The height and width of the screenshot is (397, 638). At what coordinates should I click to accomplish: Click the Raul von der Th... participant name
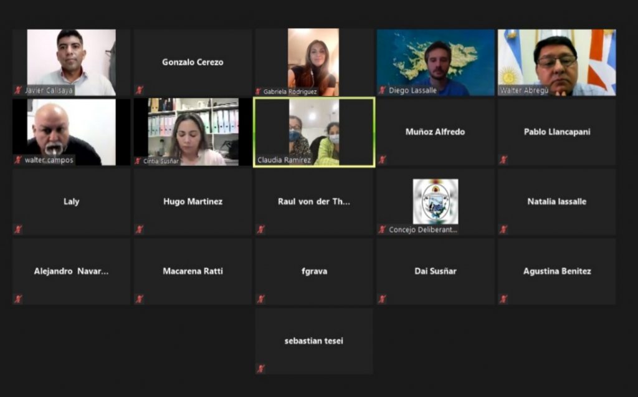click(313, 201)
